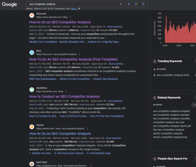Open 'What Is An Seo Competitor...' sitelink
Screen dimensions: 196x167
(76, 79)
